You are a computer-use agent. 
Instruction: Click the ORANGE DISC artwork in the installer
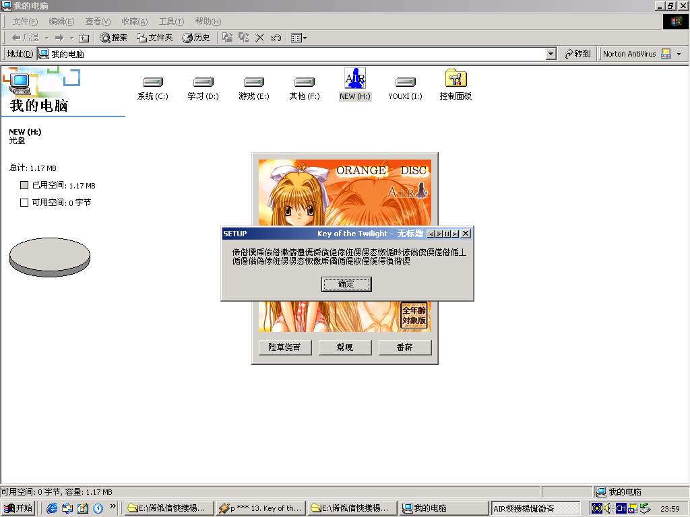[x=345, y=193]
